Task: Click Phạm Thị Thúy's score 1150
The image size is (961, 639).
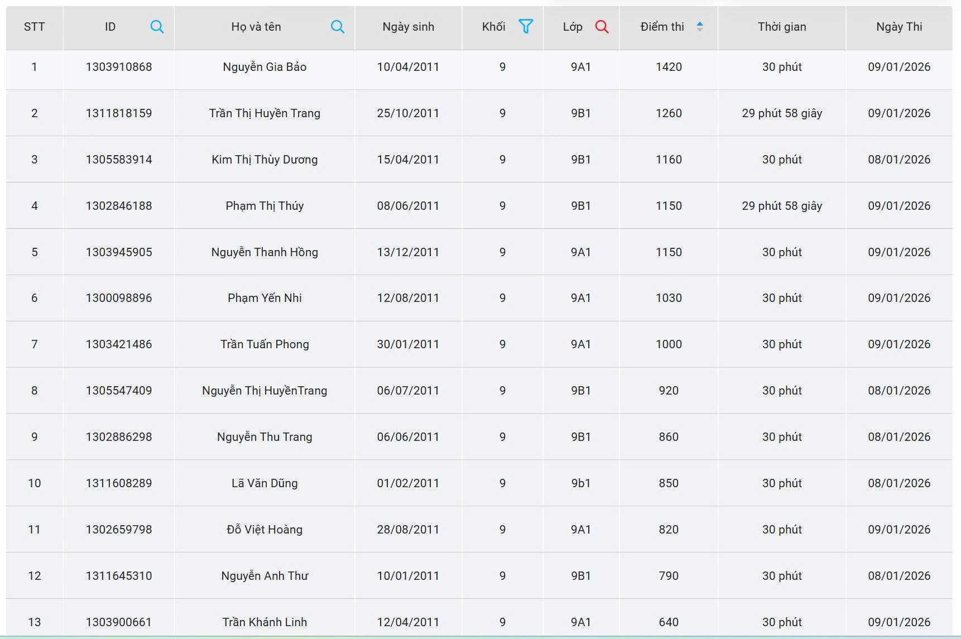Action: coord(669,206)
